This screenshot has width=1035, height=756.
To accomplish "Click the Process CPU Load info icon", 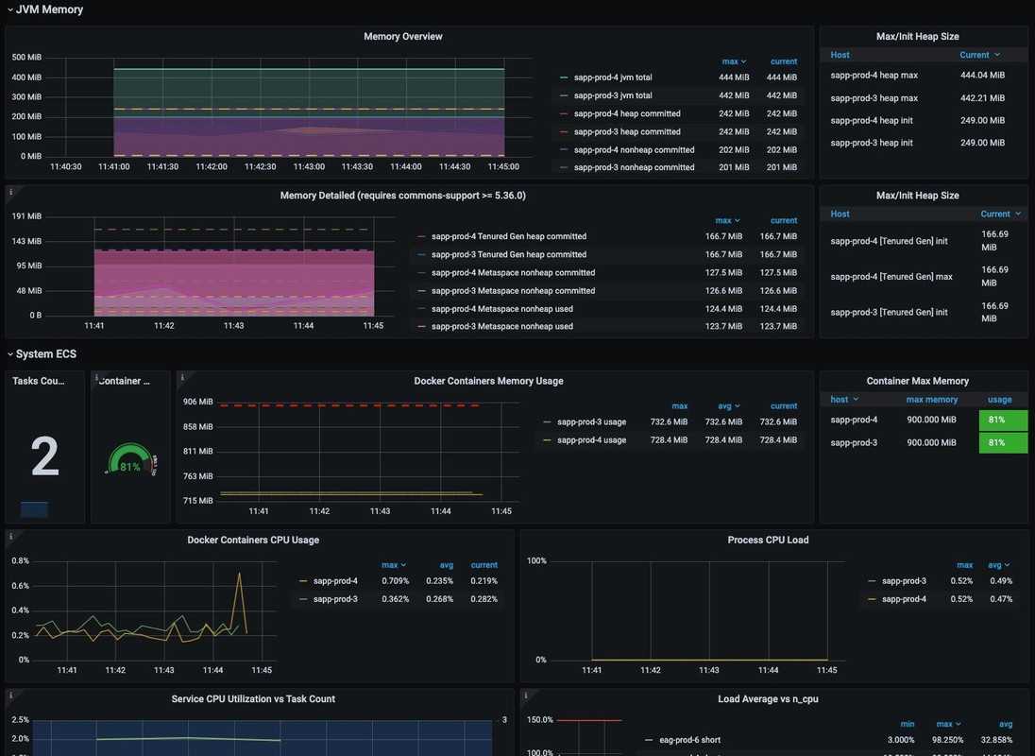I will click(526, 536).
